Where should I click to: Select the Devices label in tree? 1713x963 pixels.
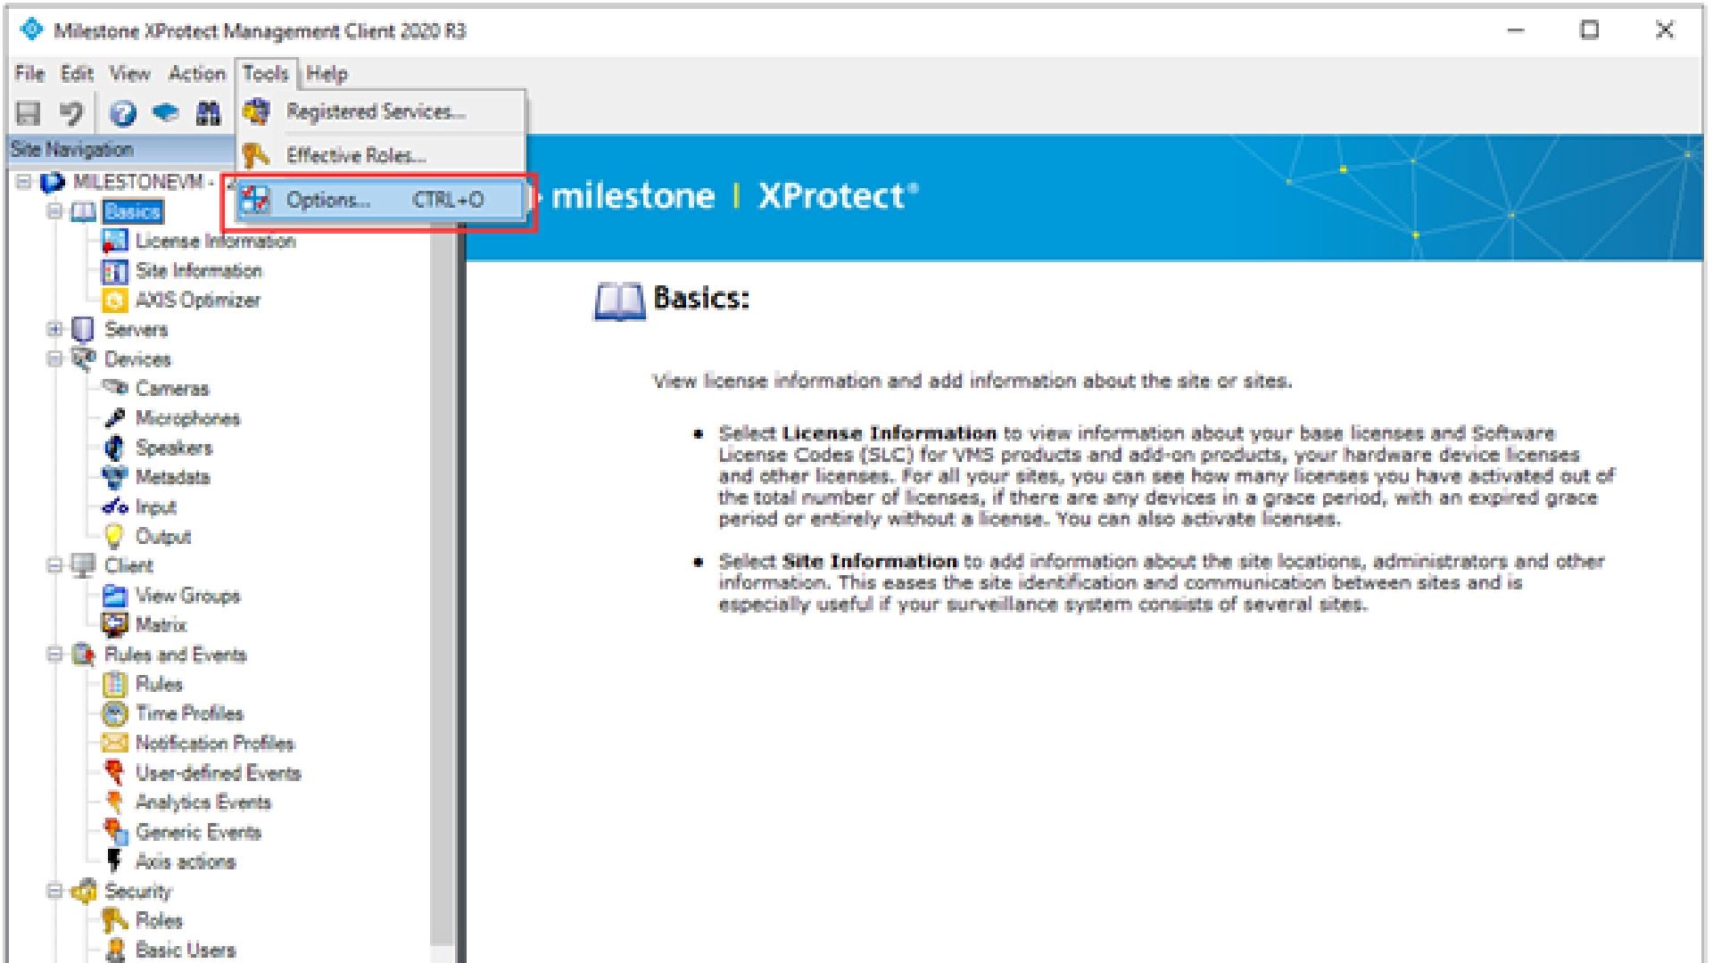[137, 359]
